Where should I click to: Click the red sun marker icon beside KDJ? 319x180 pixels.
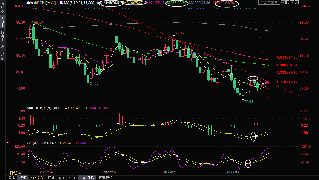8,142
